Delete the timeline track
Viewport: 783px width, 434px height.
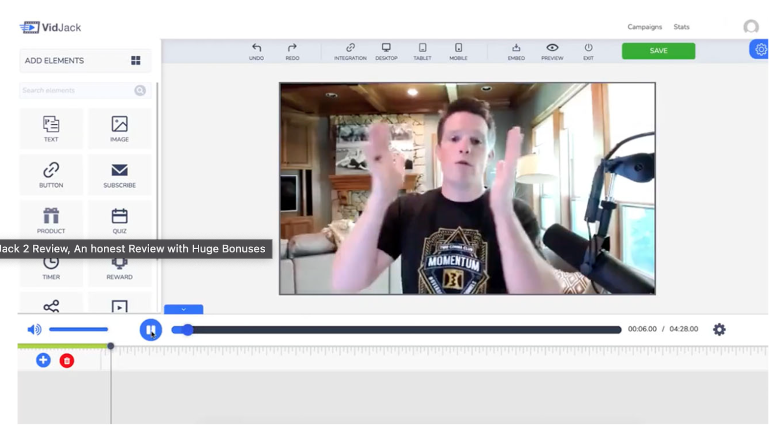click(x=67, y=361)
